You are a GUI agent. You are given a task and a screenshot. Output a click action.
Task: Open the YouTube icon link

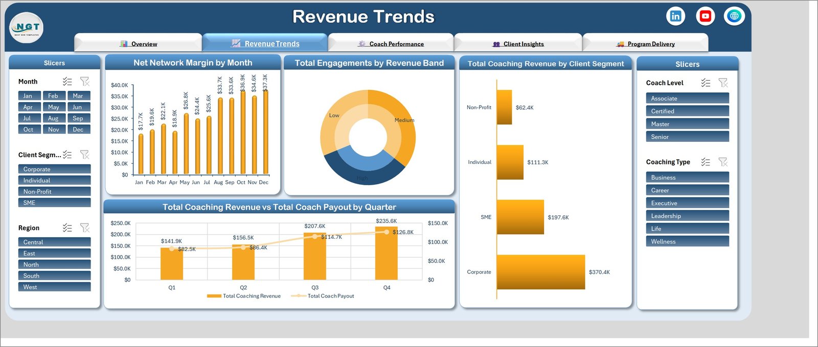(x=705, y=16)
